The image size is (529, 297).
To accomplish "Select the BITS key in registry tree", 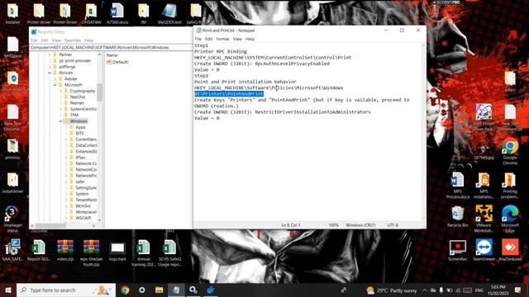I will [x=79, y=134].
